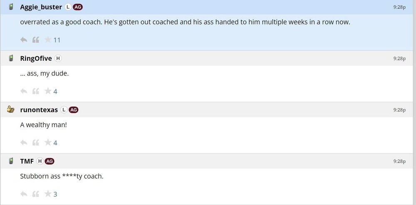Click the 9:28p timestamp on TMF's post
The width and height of the screenshot is (416, 205).
pyautogui.click(x=399, y=161)
